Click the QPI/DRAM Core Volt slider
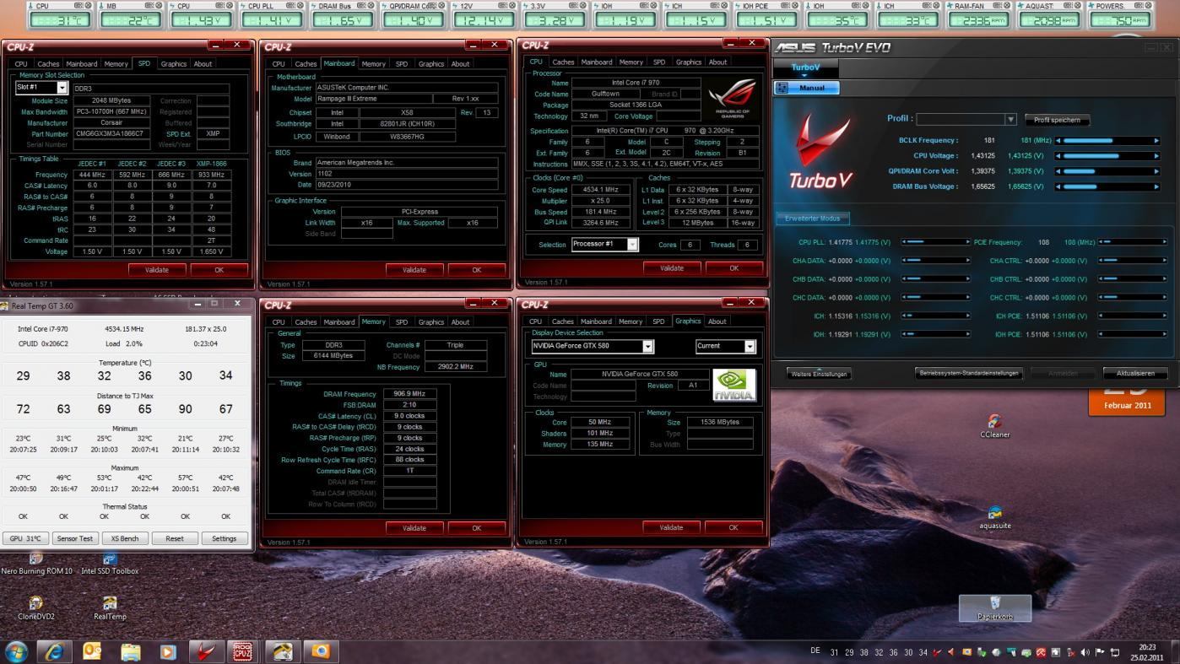The height and width of the screenshot is (664, 1180). 1108,171
